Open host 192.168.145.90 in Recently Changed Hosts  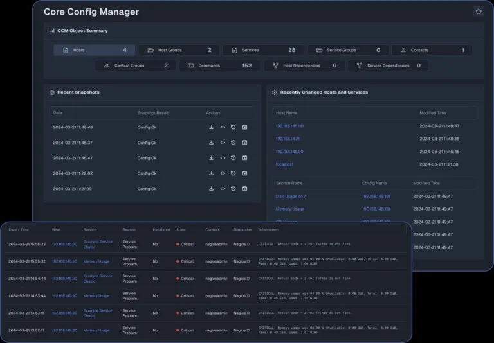click(289, 152)
